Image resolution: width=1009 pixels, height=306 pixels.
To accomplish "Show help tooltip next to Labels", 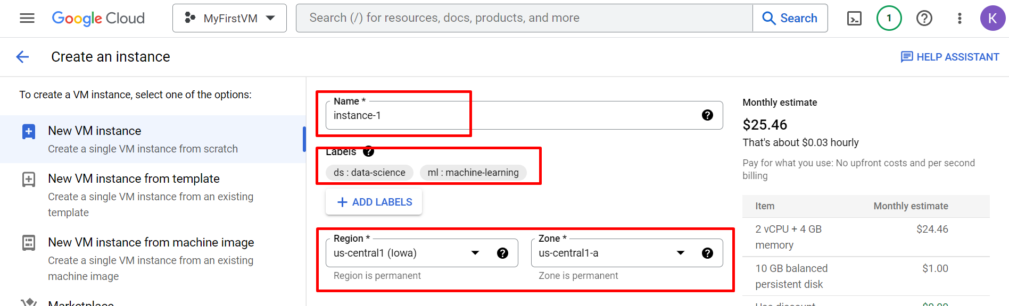I will (x=369, y=151).
